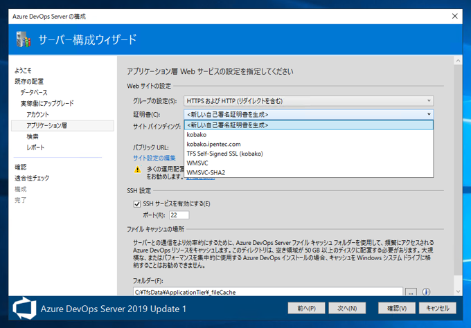Click the server wizard icon in header
The width and height of the screenshot is (471, 328).
pyautogui.click(x=24, y=39)
